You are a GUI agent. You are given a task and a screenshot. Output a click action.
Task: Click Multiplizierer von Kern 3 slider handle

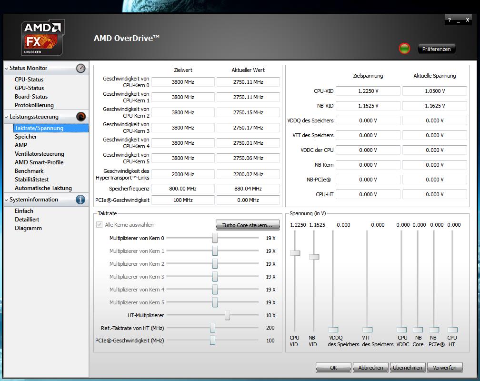pyautogui.click(x=215, y=277)
